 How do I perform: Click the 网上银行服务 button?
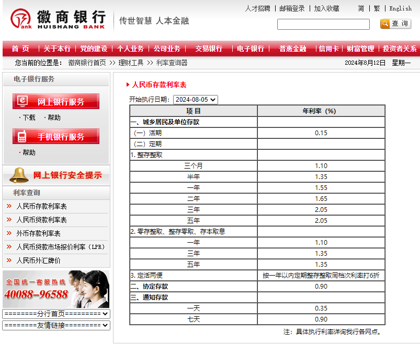click(56, 101)
